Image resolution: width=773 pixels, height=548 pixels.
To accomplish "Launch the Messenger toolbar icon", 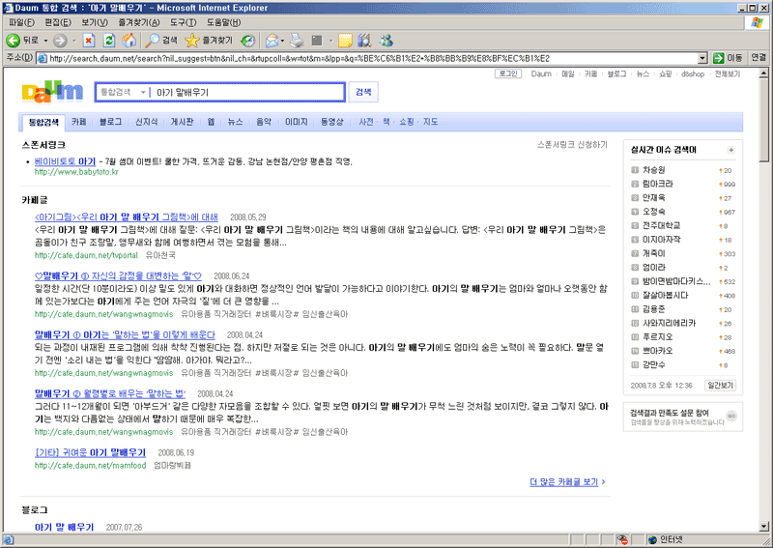I will [386, 41].
